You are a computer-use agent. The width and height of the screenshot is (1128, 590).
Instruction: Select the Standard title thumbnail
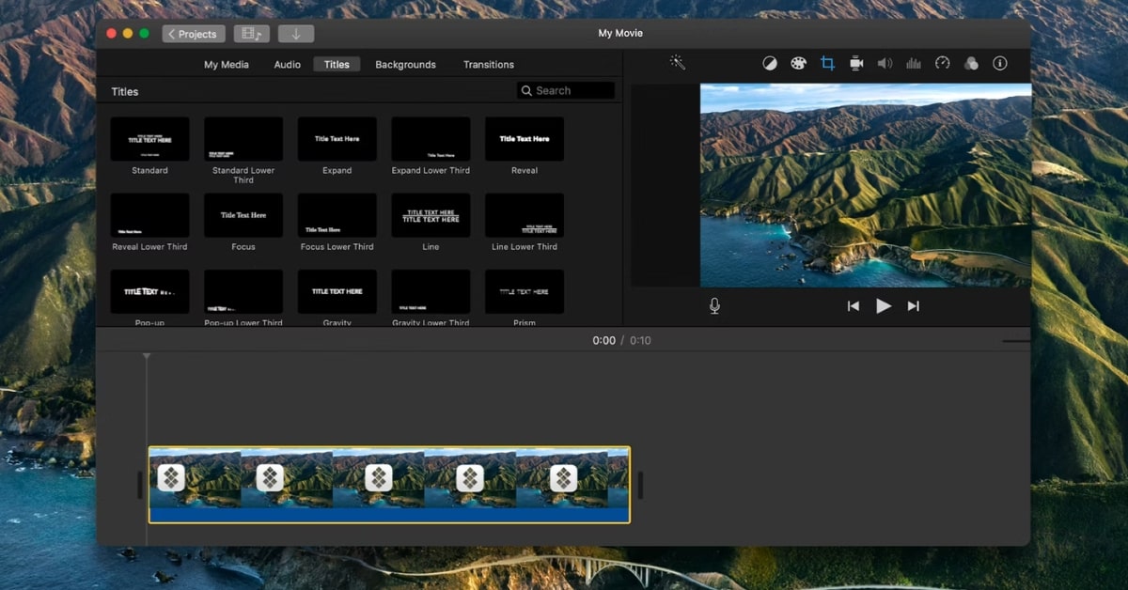tap(149, 139)
